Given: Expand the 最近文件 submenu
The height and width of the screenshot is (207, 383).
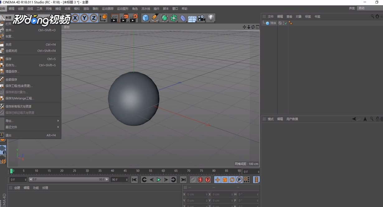Looking at the screenshot, I should 31,127.
